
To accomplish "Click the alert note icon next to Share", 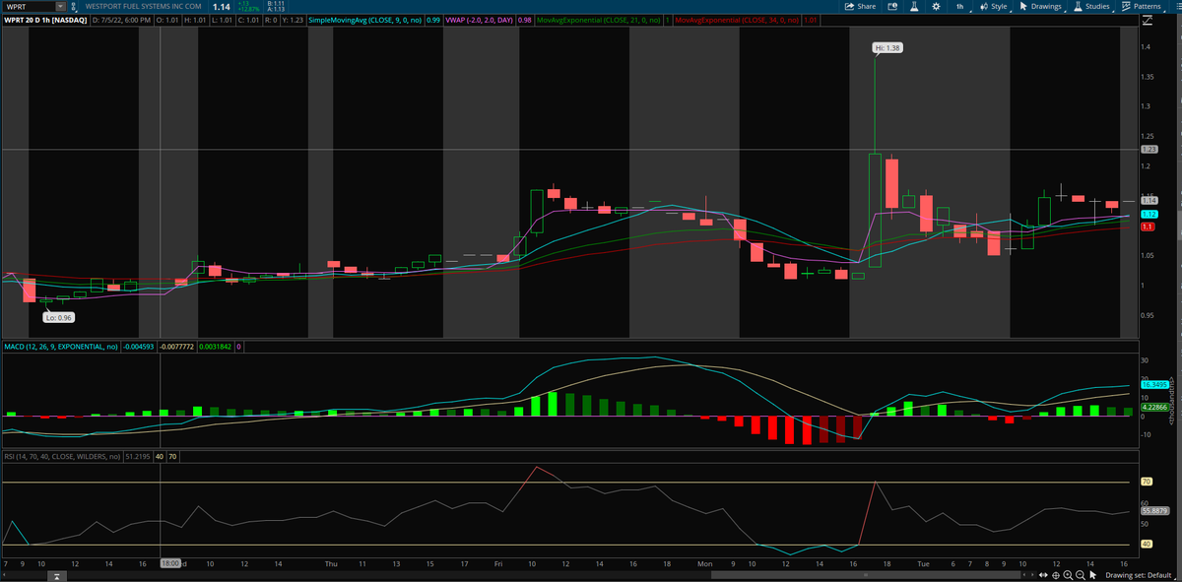I will 890,6.
